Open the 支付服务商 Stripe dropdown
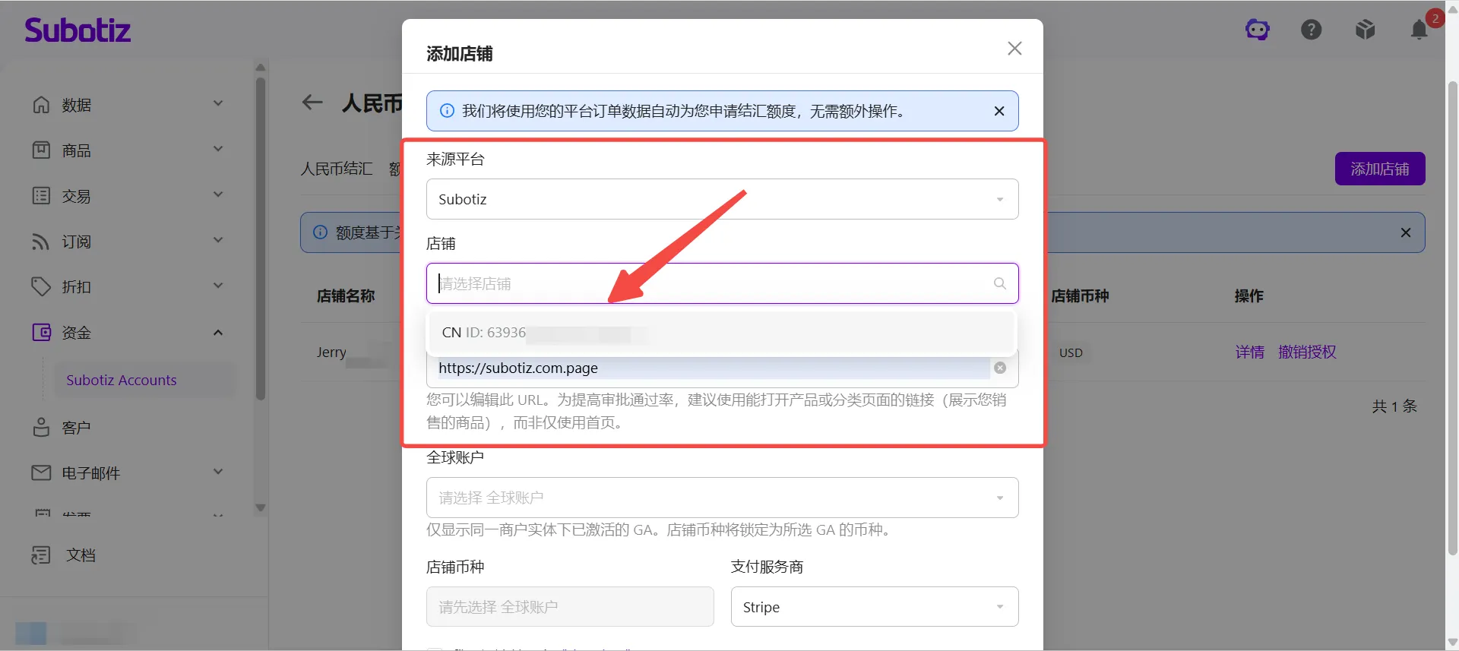 (x=875, y=607)
